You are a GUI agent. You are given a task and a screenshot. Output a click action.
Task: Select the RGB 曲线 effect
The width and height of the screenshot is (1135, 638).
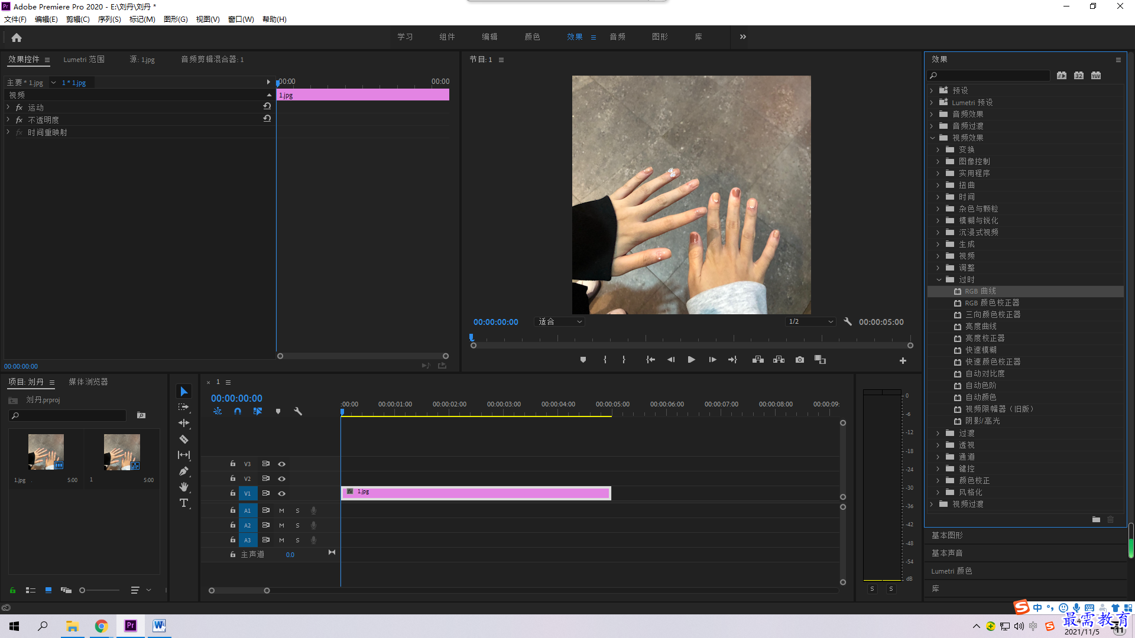point(980,291)
